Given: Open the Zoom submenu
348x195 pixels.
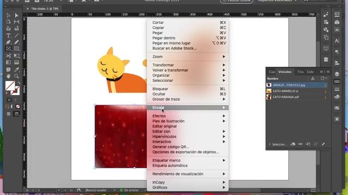Looking at the screenshot, I should point(188,56).
